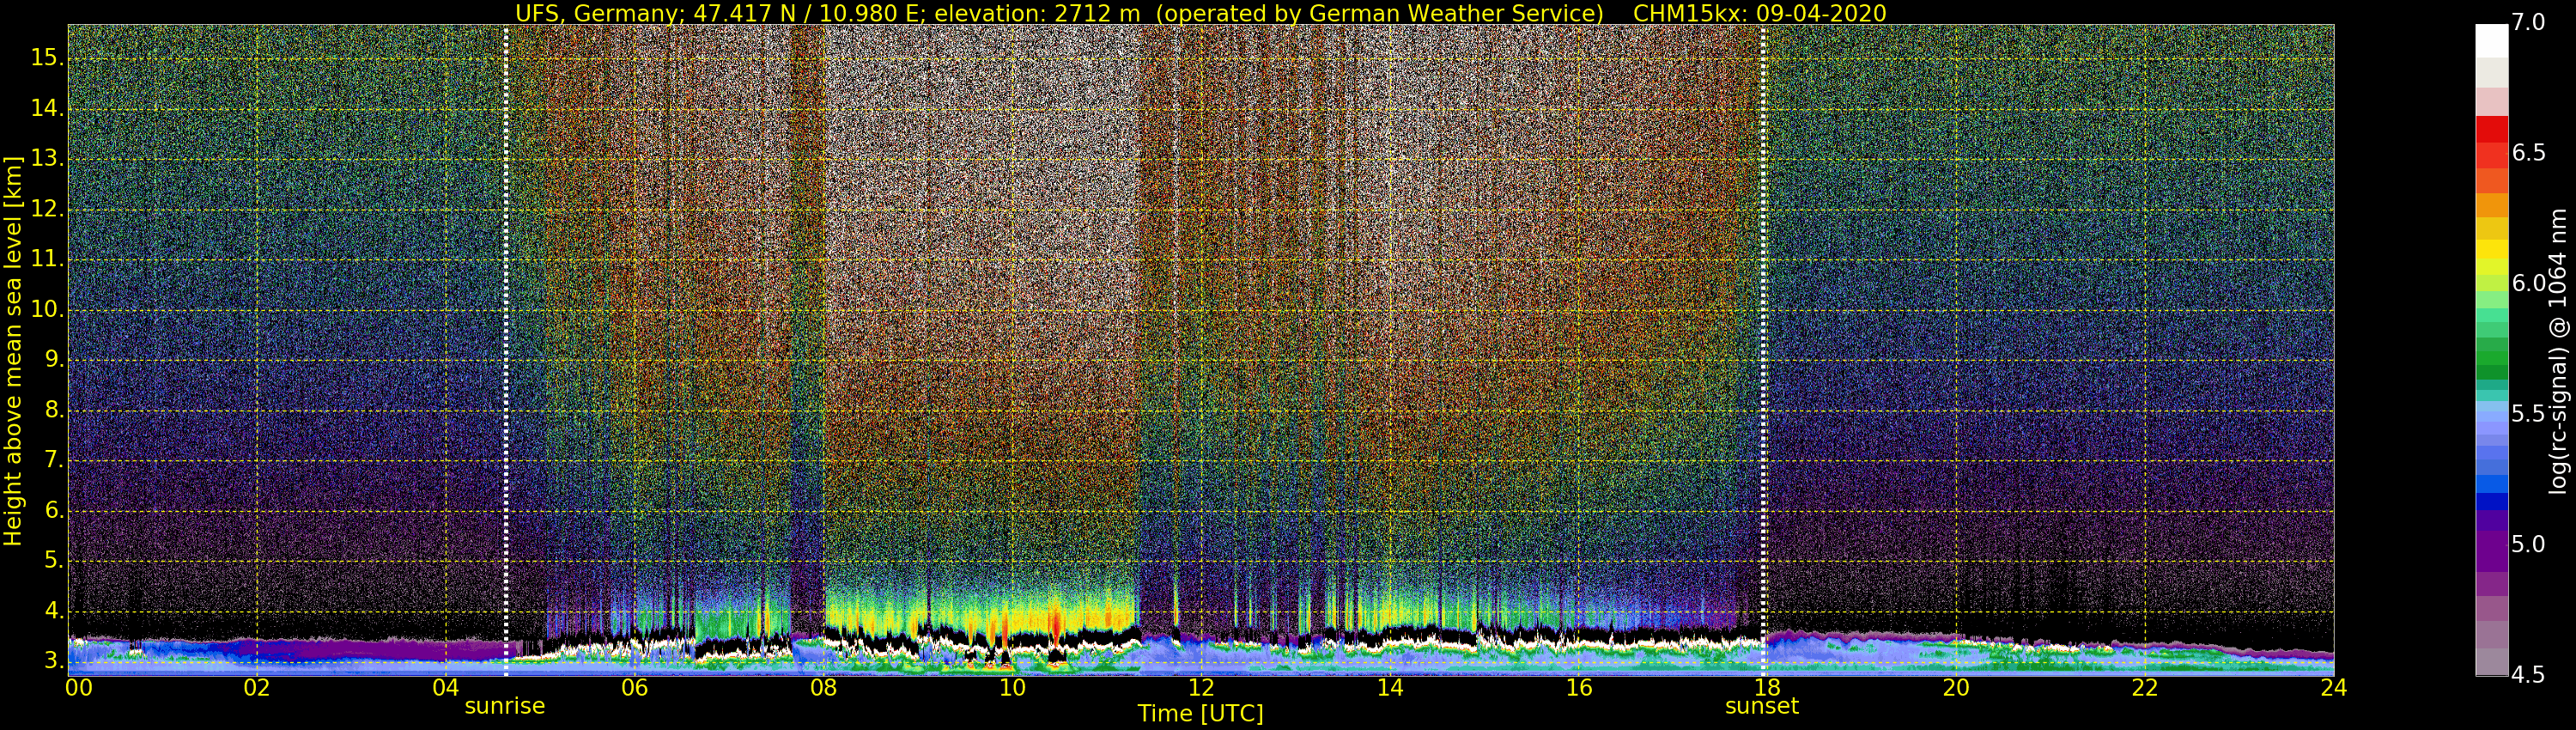This screenshot has height=730, width=2576.
Task: Select the 24 tick on the time axis
Action: [x=2333, y=688]
